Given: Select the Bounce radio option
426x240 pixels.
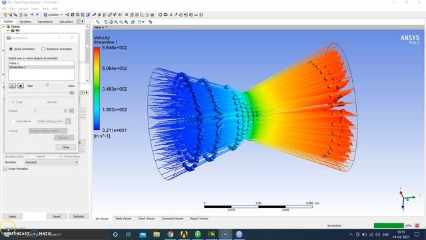Looking at the screenshot, I should point(44,102).
